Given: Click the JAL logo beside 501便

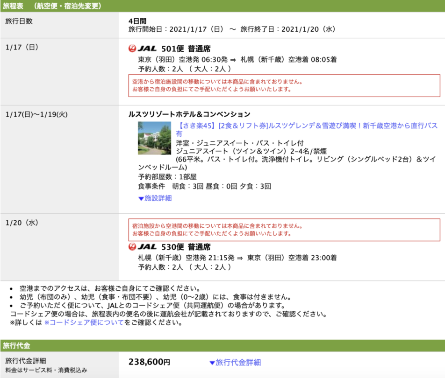Looking at the screenshot, I should 143,49.
